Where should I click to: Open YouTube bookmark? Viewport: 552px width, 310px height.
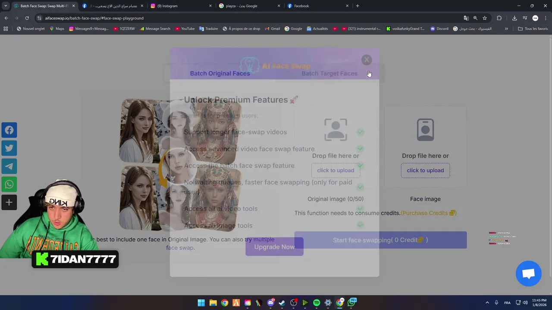click(185, 29)
